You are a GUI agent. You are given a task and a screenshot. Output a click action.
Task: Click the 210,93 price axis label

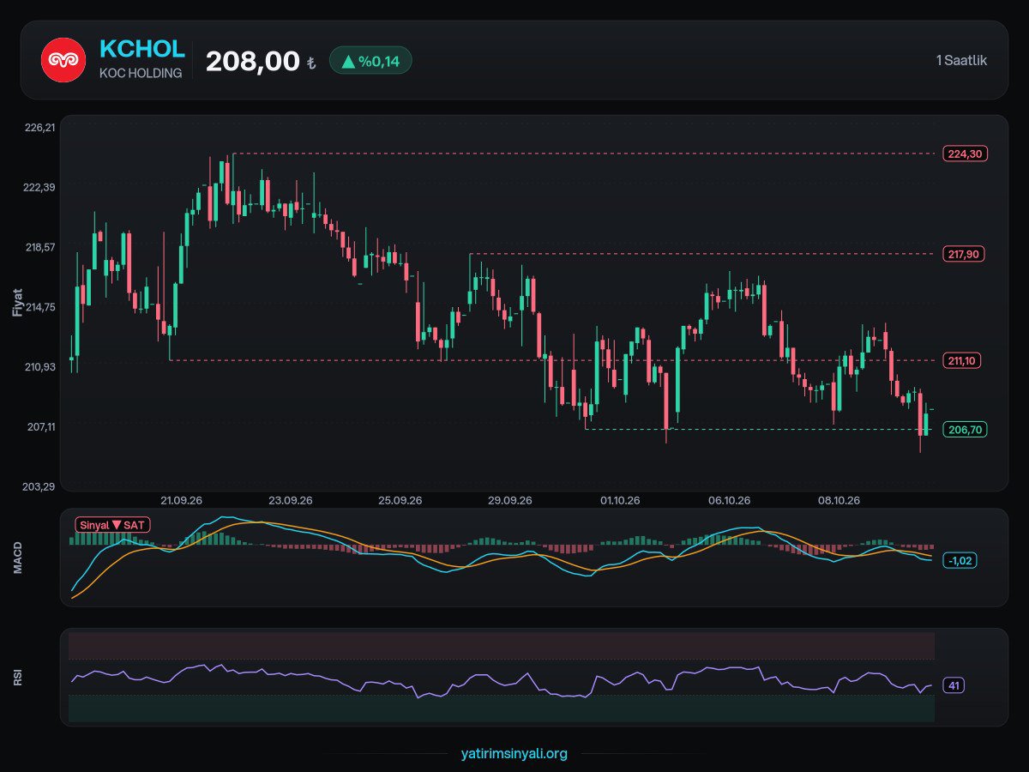click(40, 367)
